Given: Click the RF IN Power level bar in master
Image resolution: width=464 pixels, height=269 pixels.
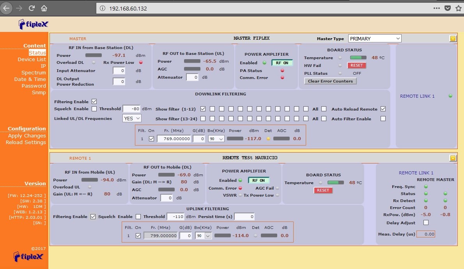Looking at the screenshot, I should pyautogui.click(x=94, y=55).
